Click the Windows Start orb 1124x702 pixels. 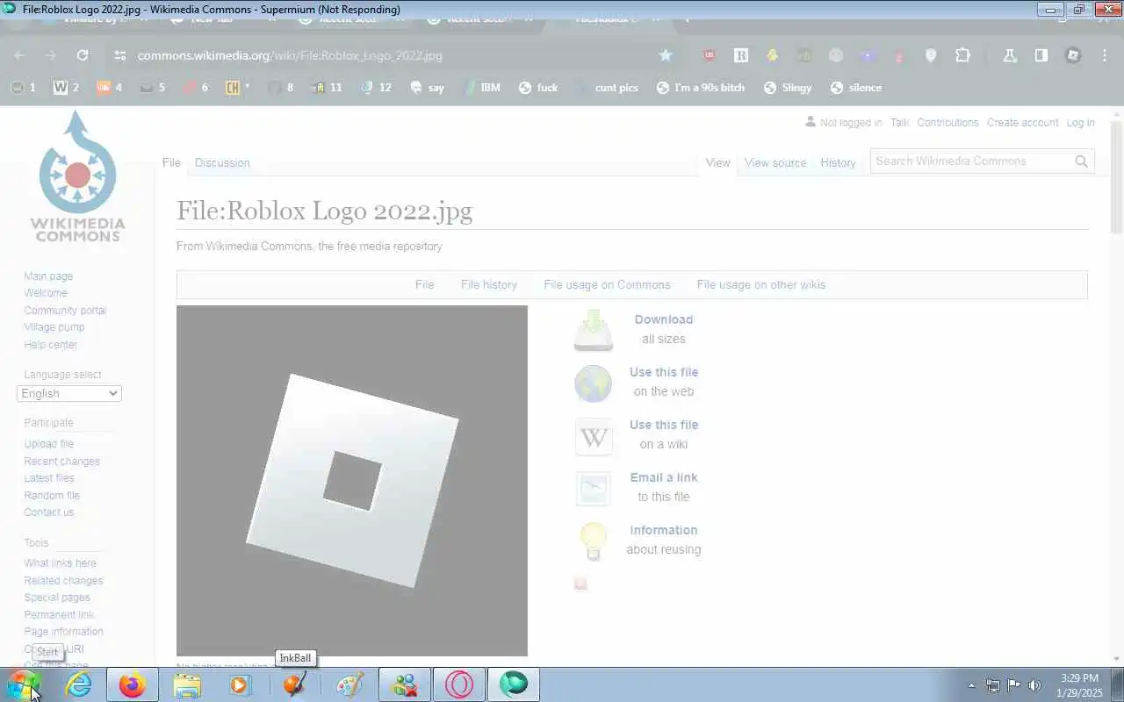[23, 684]
